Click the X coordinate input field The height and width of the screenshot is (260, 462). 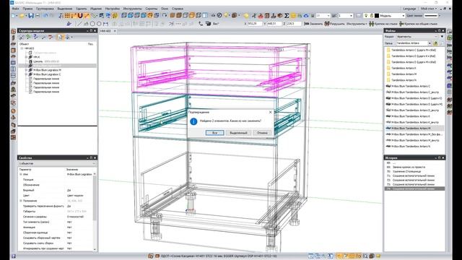point(255,24)
